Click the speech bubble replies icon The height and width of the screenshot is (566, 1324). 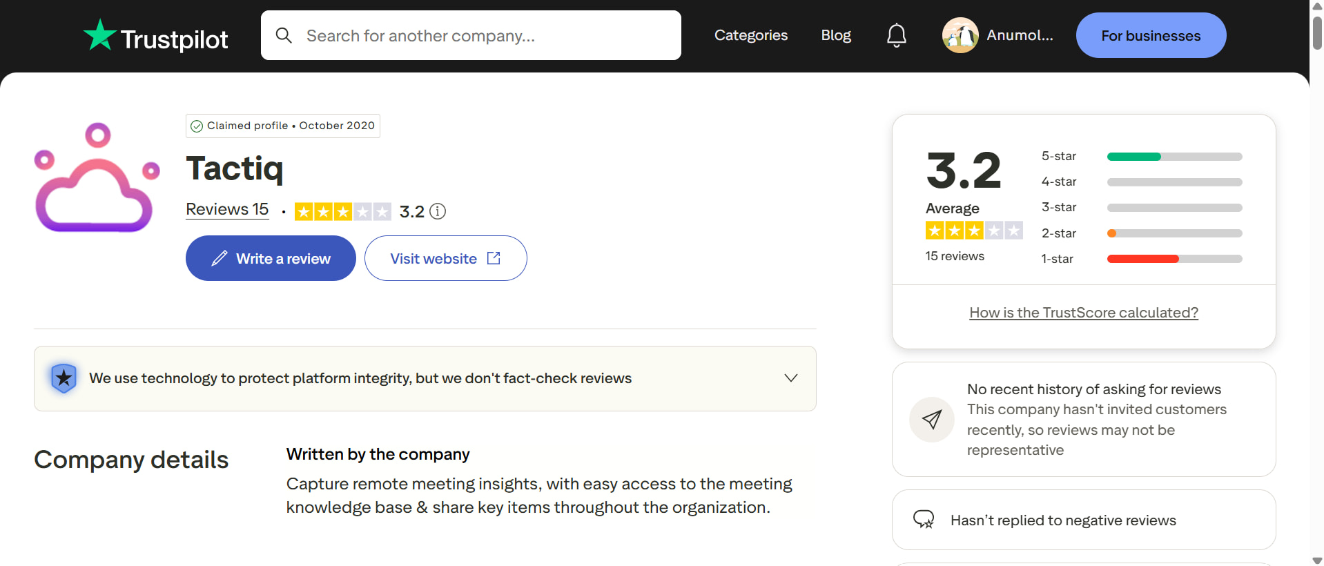[924, 520]
